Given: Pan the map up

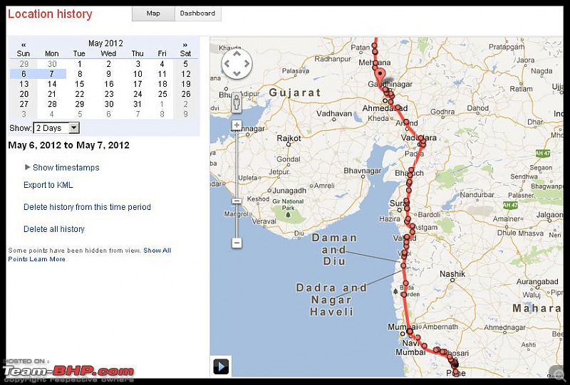Looking at the screenshot, I should 237,54.
